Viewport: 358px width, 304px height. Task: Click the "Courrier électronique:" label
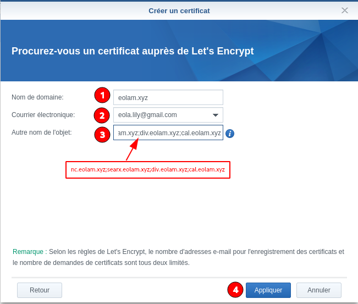tap(43, 115)
